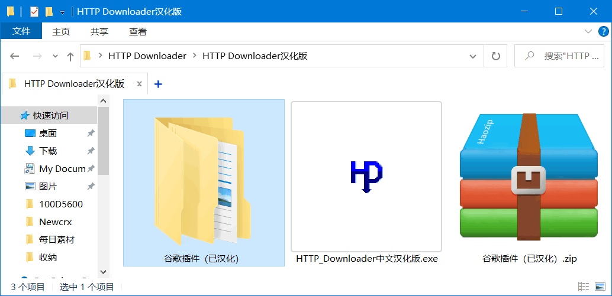The width and height of the screenshot is (612, 296).
Task: Click the HTTP_Downloader中文汉化版.exe file name
Action: (x=367, y=259)
